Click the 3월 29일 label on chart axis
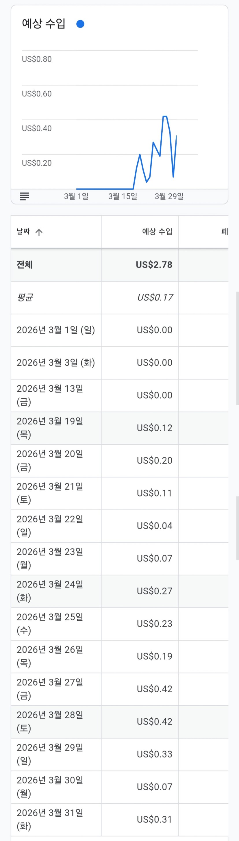239x841 pixels. [x=169, y=196]
